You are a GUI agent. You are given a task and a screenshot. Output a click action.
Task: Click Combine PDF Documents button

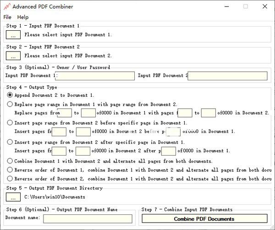(204, 219)
